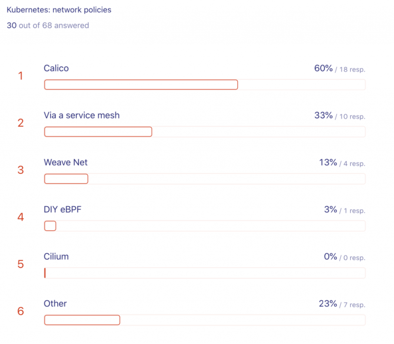Select the Weave Net option label
This screenshot has width=394, height=344.
(x=66, y=163)
